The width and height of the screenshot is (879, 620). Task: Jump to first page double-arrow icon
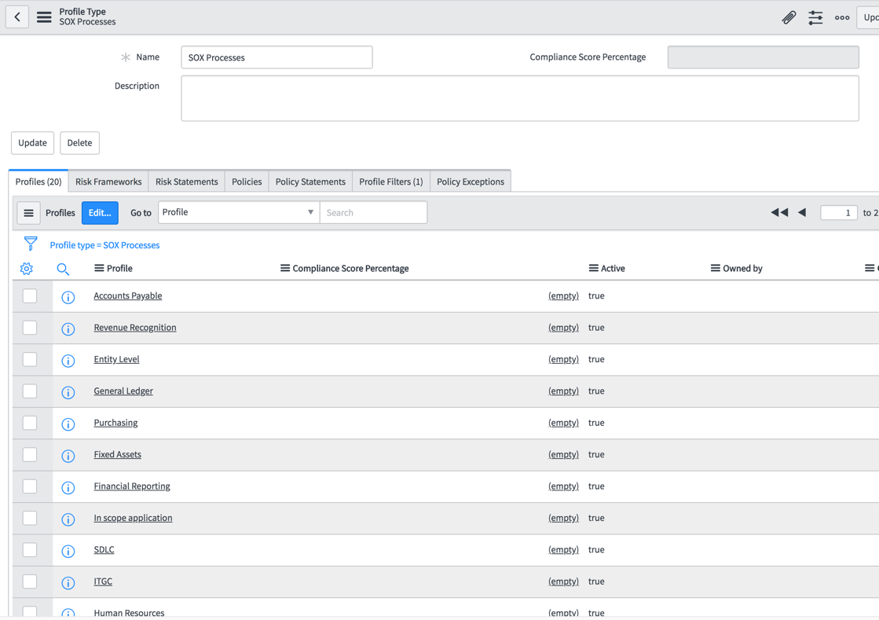(x=779, y=212)
